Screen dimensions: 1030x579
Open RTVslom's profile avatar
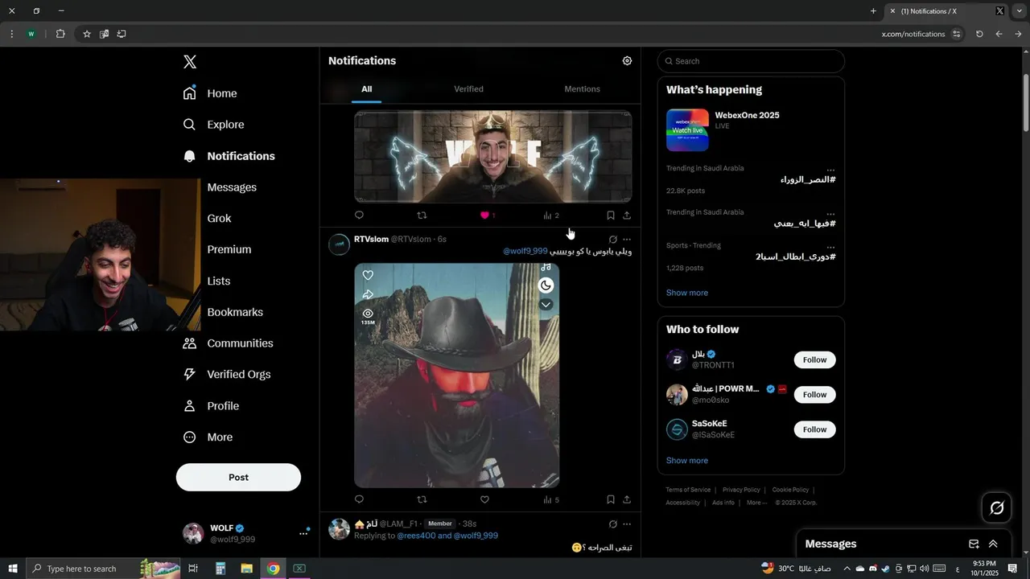point(340,245)
